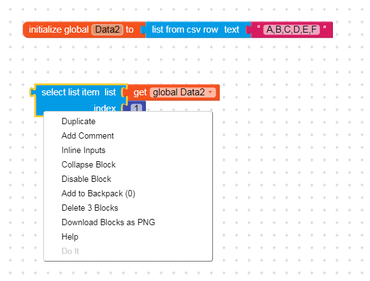
Task: Click the get global Data2 block label
Action: [x=140, y=92]
